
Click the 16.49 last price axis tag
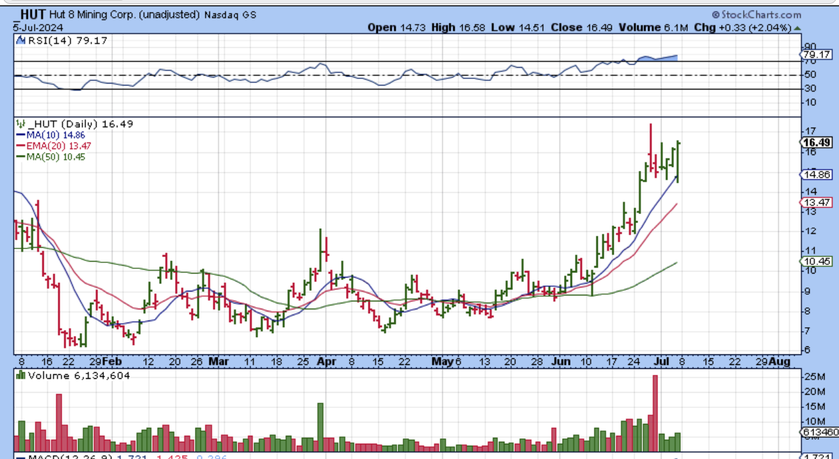tap(816, 142)
